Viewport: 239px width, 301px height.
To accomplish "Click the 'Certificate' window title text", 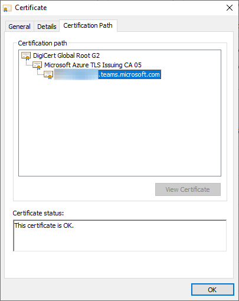I will click(31, 8).
